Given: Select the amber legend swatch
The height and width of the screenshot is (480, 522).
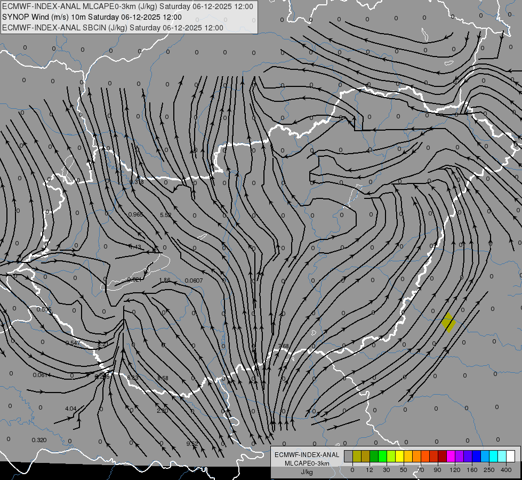Looking at the screenshot, I should [x=408, y=456].
